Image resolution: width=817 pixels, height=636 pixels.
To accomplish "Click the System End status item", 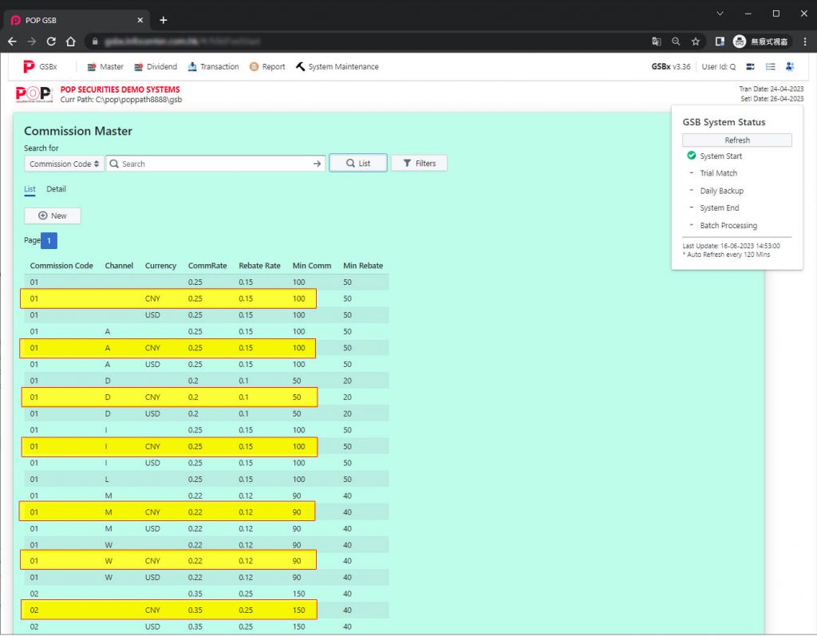I will point(719,208).
